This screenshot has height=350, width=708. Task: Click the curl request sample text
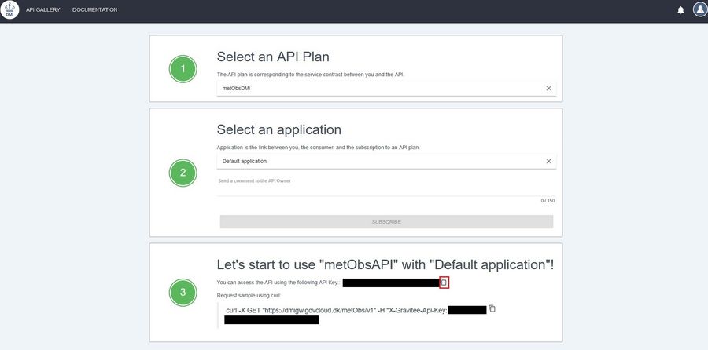[x=336, y=310]
